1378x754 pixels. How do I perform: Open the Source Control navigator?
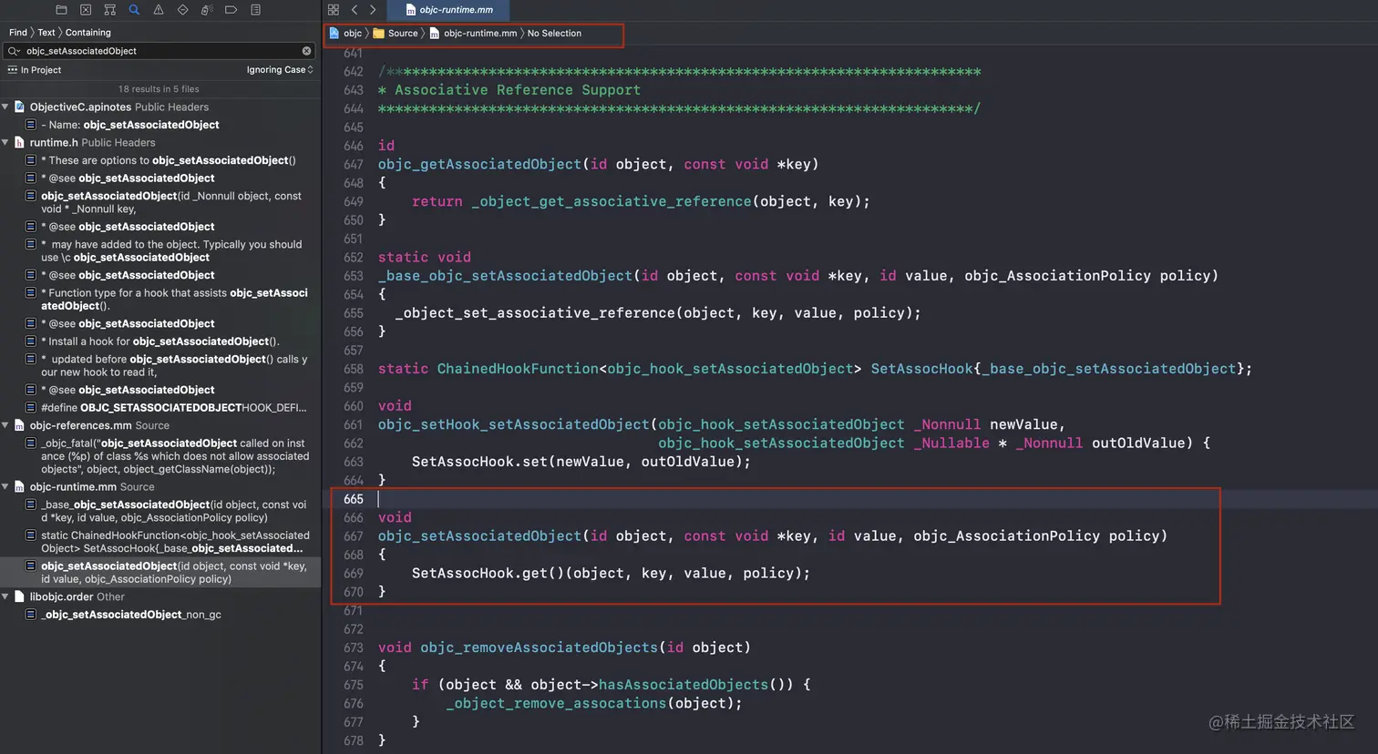(x=86, y=10)
